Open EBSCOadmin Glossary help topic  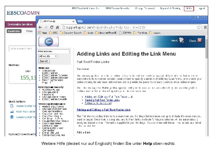[x=55, y=78]
